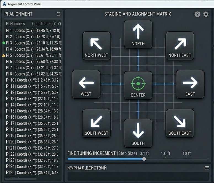
Task: Select the PI 5 row (35.61 ft, 25.11 ft)
Action: pyautogui.click(x=33, y=55)
